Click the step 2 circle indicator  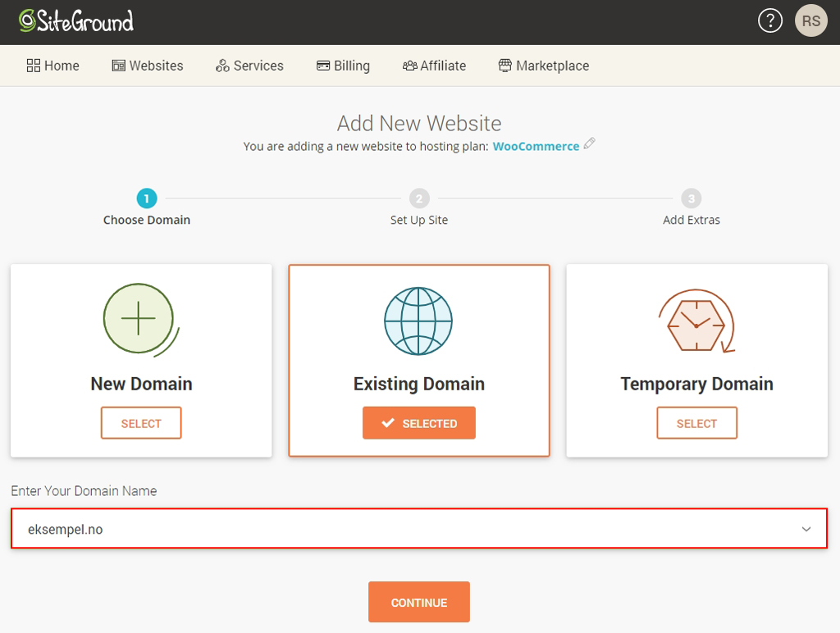click(419, 198)
